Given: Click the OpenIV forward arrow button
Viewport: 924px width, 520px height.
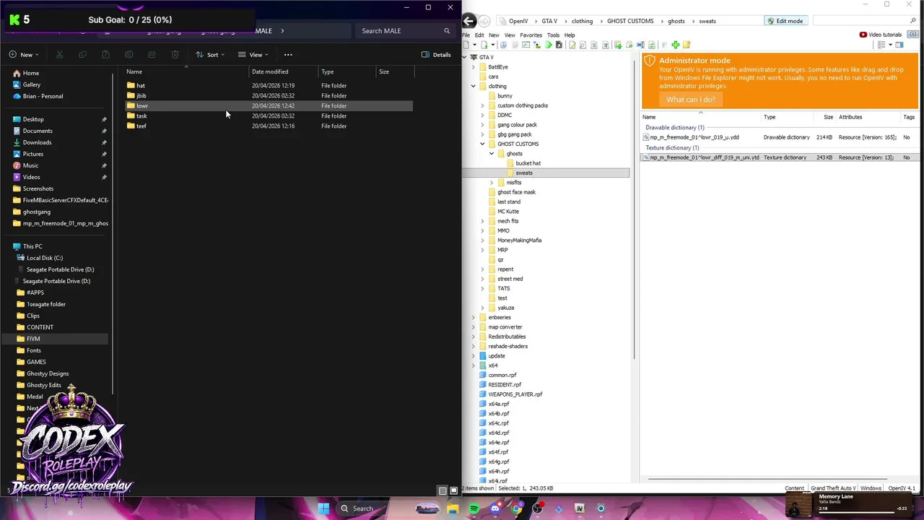Looking at the screenshot, I should click(484, 21).
